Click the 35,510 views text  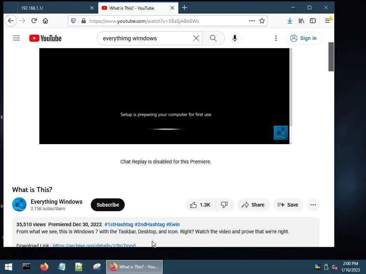(x=31, y=224)
